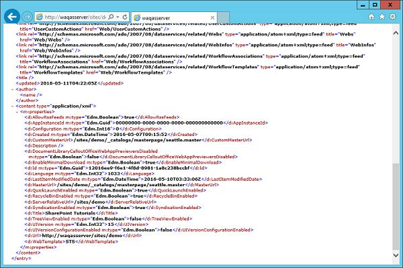Open the address bar dropdown arrow
403x268 pixels.
coord(118,17)
